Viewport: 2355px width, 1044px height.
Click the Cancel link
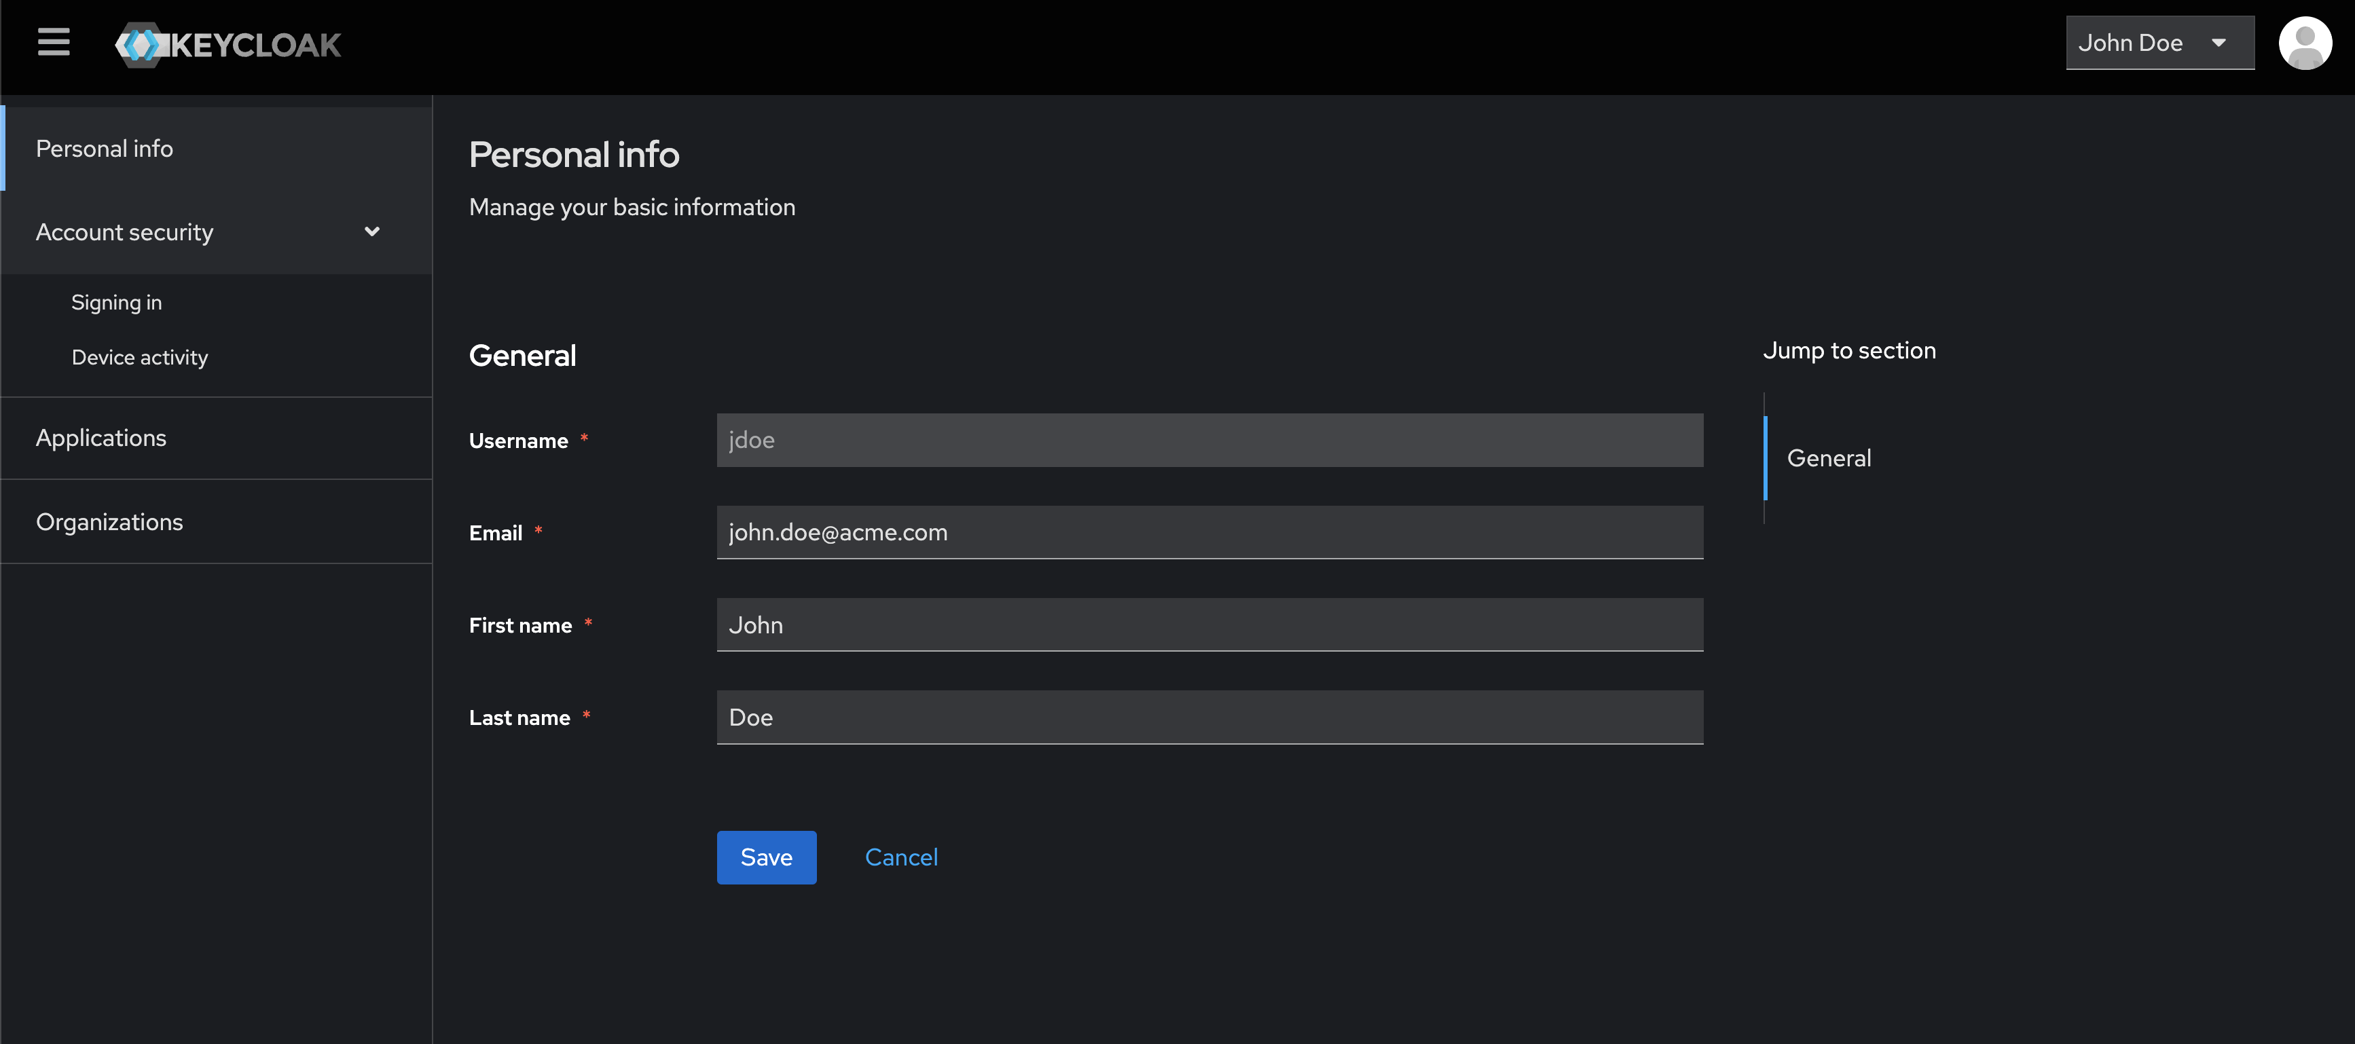[x=901, y=857]
